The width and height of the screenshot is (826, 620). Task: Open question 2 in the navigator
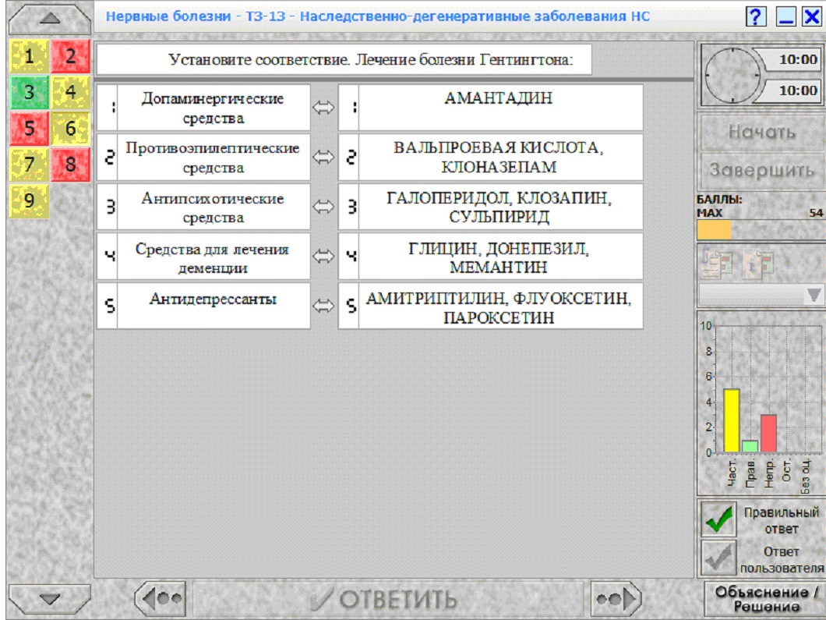[x=71, y=56]
